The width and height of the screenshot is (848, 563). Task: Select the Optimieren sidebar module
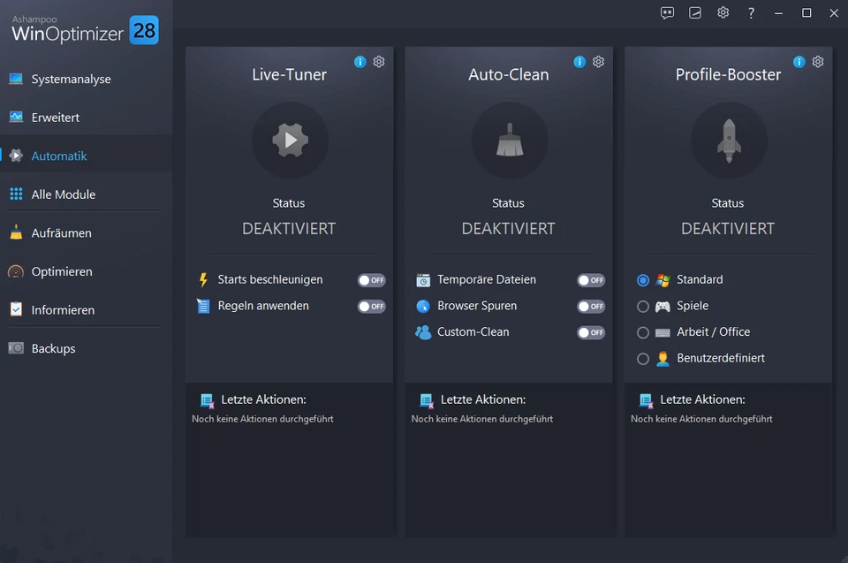(60, 271)
